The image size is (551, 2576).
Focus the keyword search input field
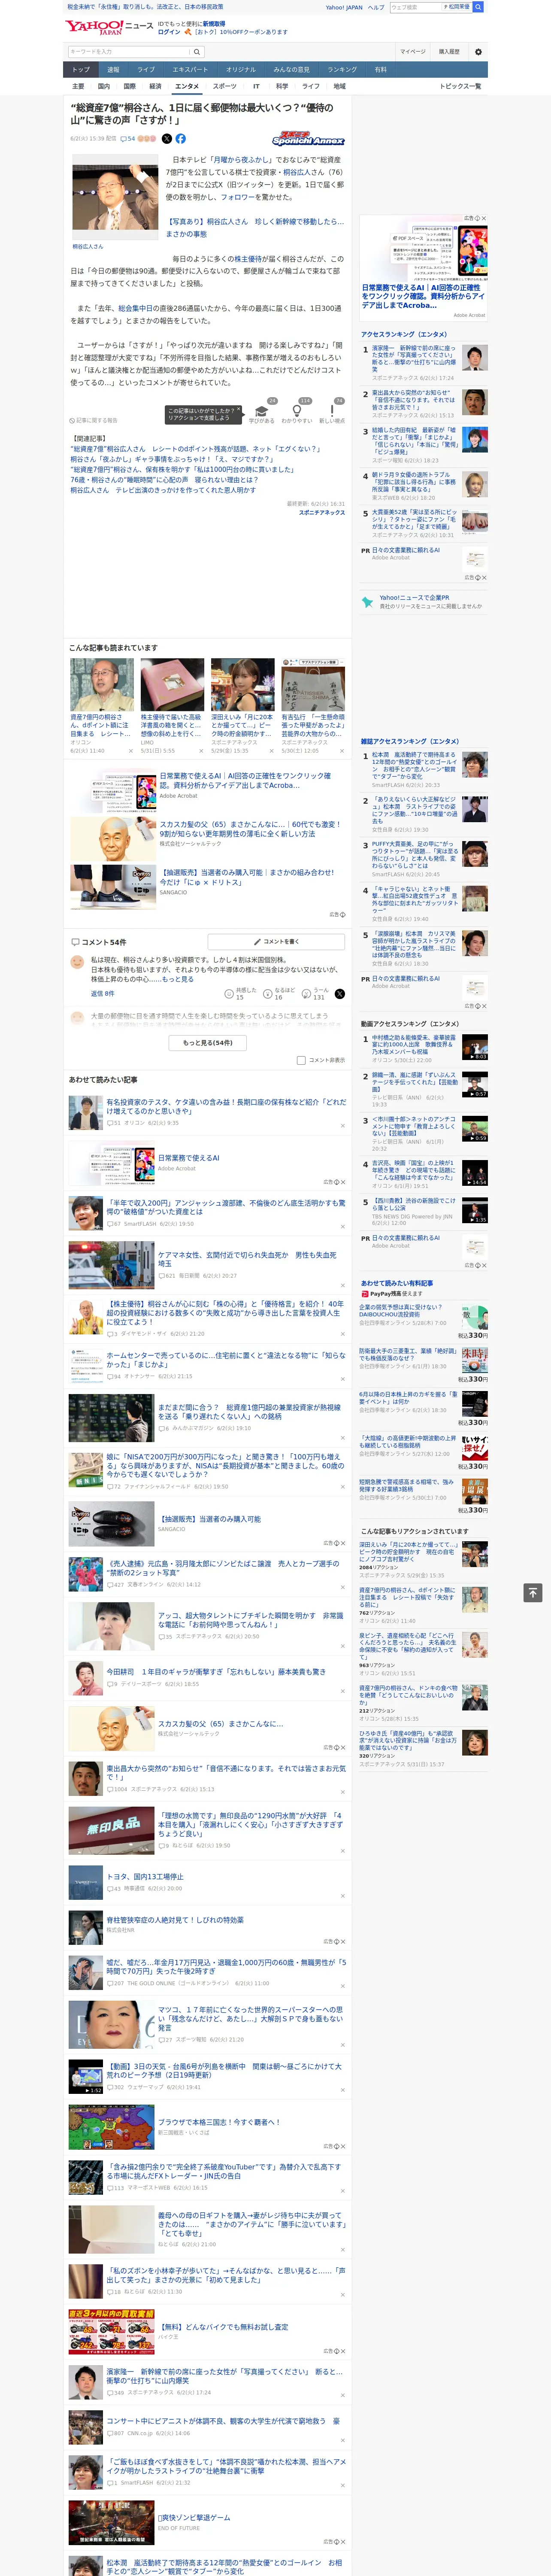click(x=129, y=52)
